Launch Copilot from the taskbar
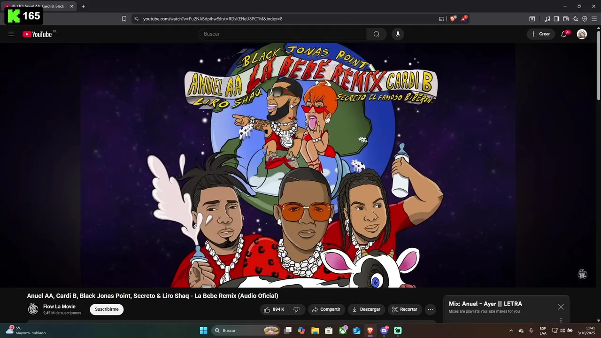Screen dimensions: 601x338 click(301, 330)
